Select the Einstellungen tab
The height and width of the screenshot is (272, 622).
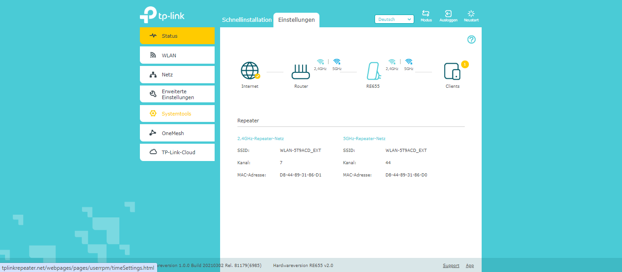point(297,20)
